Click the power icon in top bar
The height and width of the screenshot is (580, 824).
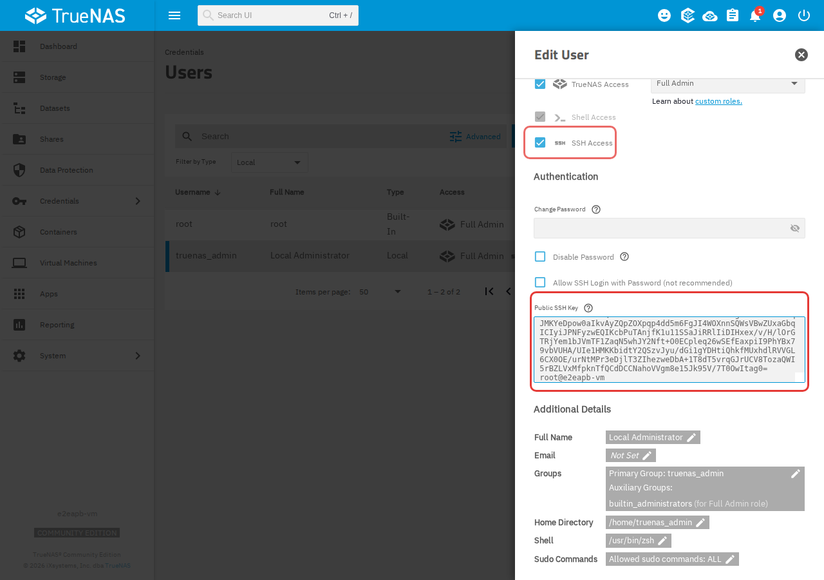click(x=803, y=15)
